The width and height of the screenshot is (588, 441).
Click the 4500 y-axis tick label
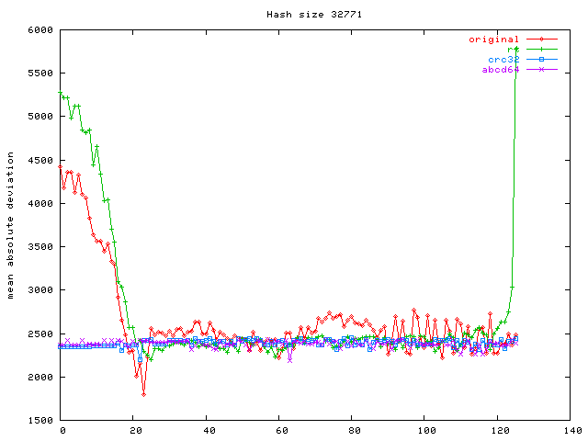(42, 160)
